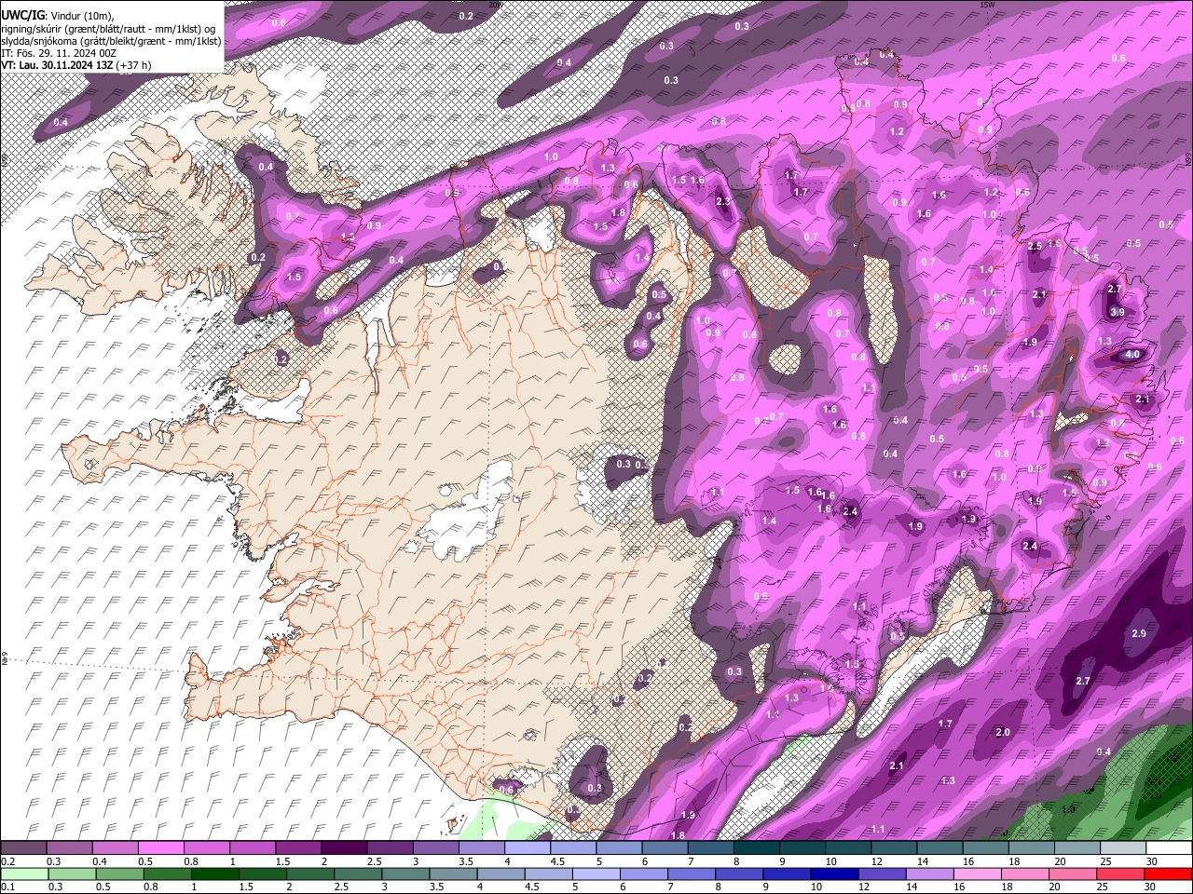Select the rain legend swatch labeled 4.5
Viewport: 1193px width, 894px height.
pos(548,874)
